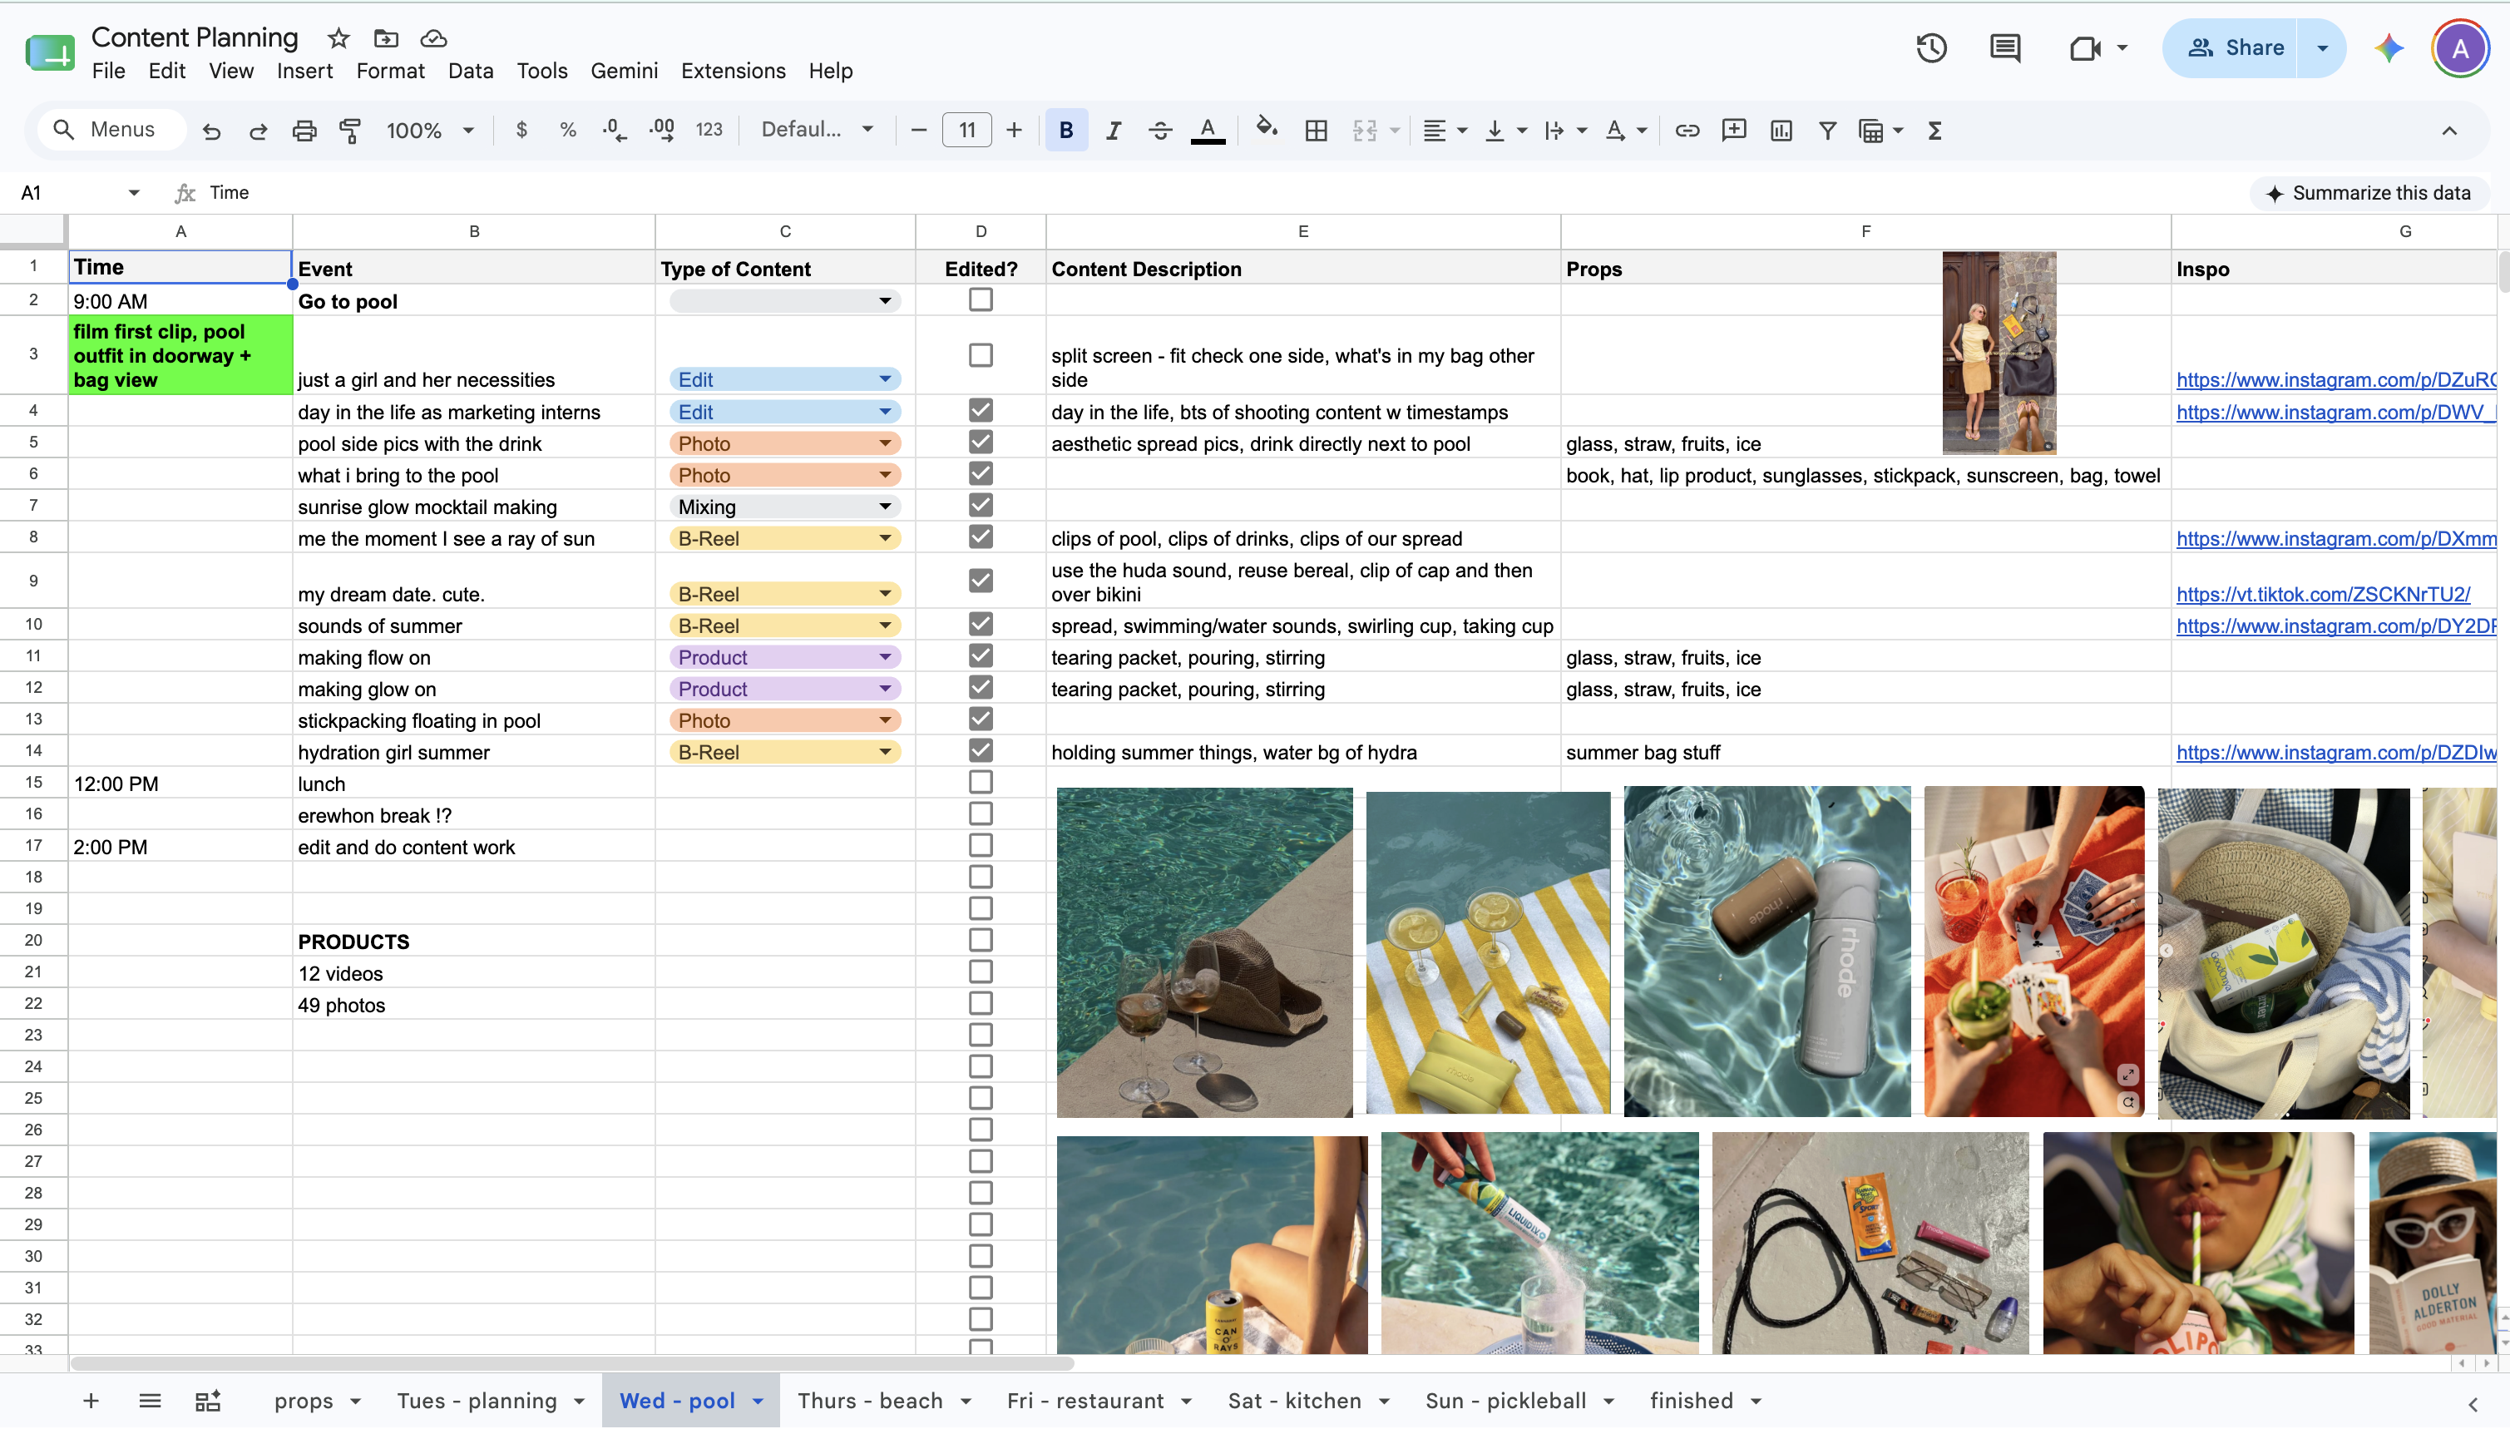Expand the Share options arrow
The image size is (2510, 1429).
2321,47
